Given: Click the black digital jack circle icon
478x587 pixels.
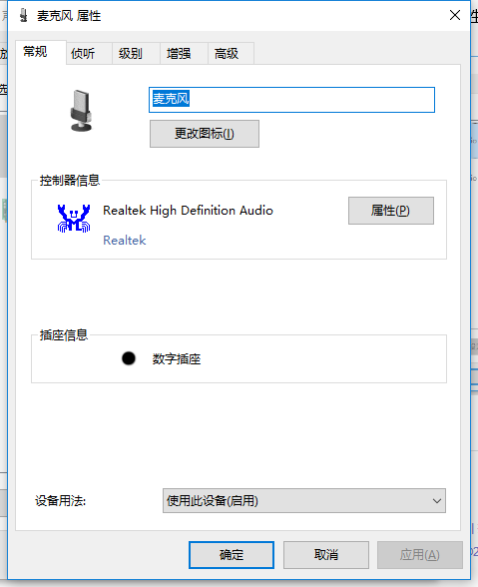Looking at the screenshot, I should point(129,358).
